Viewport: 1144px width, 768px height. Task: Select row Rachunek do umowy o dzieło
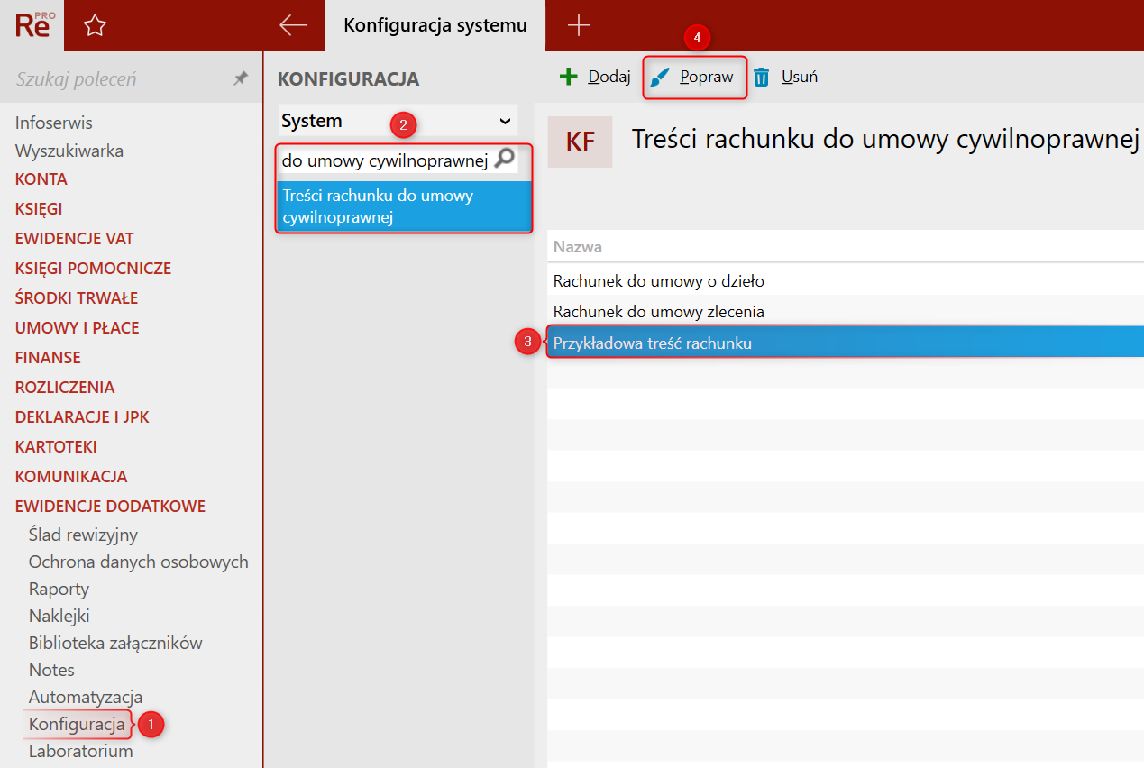coord(846,281)
